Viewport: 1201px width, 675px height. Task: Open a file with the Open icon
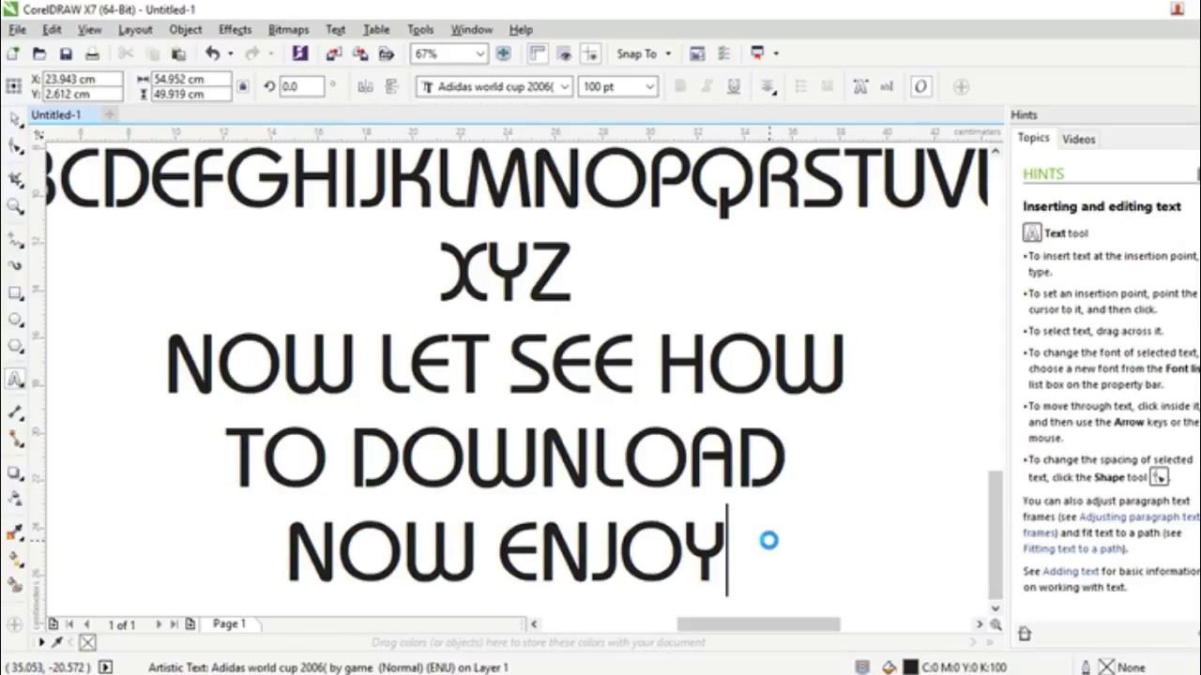pos(39,54)
